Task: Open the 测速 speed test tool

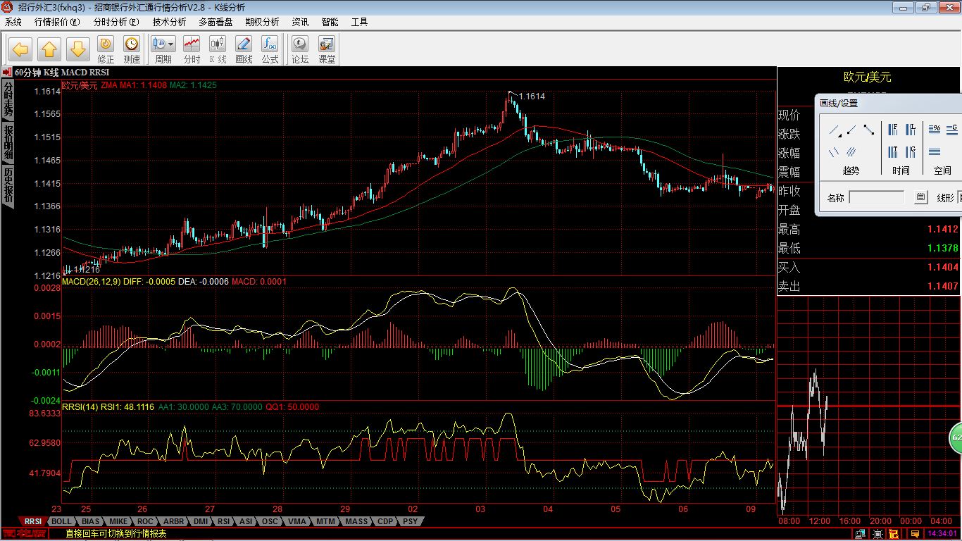Action: click(132, 50)
